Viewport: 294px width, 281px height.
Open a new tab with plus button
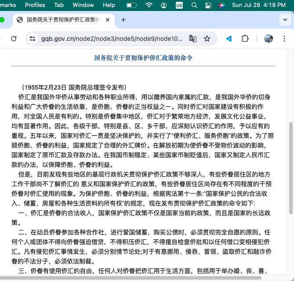tap(123, 20)
